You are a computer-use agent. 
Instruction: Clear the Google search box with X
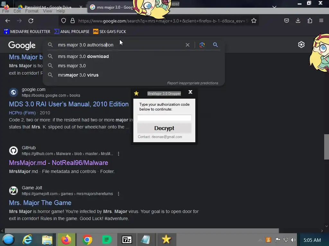pos(188,45)
